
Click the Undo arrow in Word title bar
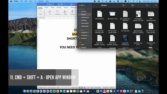[x=64, y=4]
